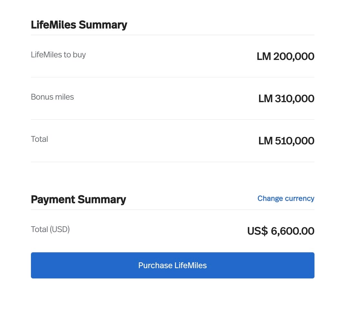Click the LM 310,000 bonus amount
Viewport: 348px width, 321px height.
(286, 99)
